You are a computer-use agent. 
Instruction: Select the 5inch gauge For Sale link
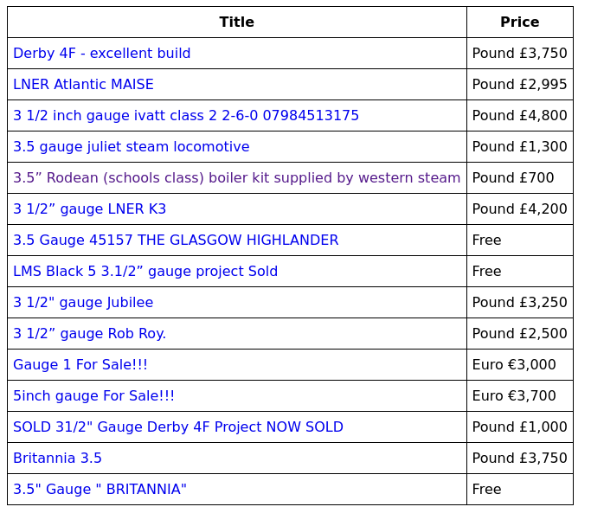pos(93,396)
